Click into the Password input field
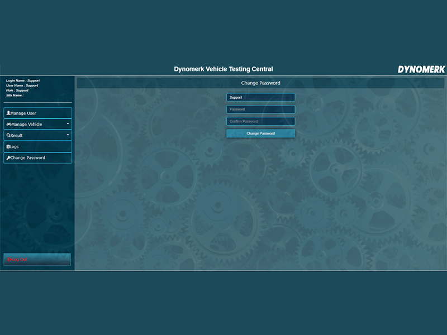The height and width of the screenshot is (335, 447). [x=260, y=109]
